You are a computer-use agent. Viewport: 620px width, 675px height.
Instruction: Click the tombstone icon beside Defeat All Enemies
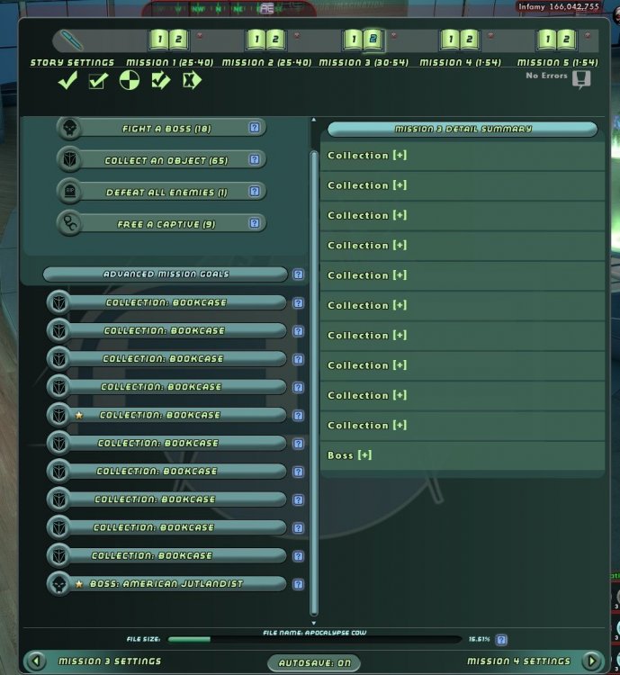[69, 192]
